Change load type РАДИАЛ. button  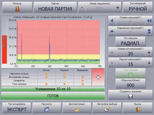pos(131,41)
